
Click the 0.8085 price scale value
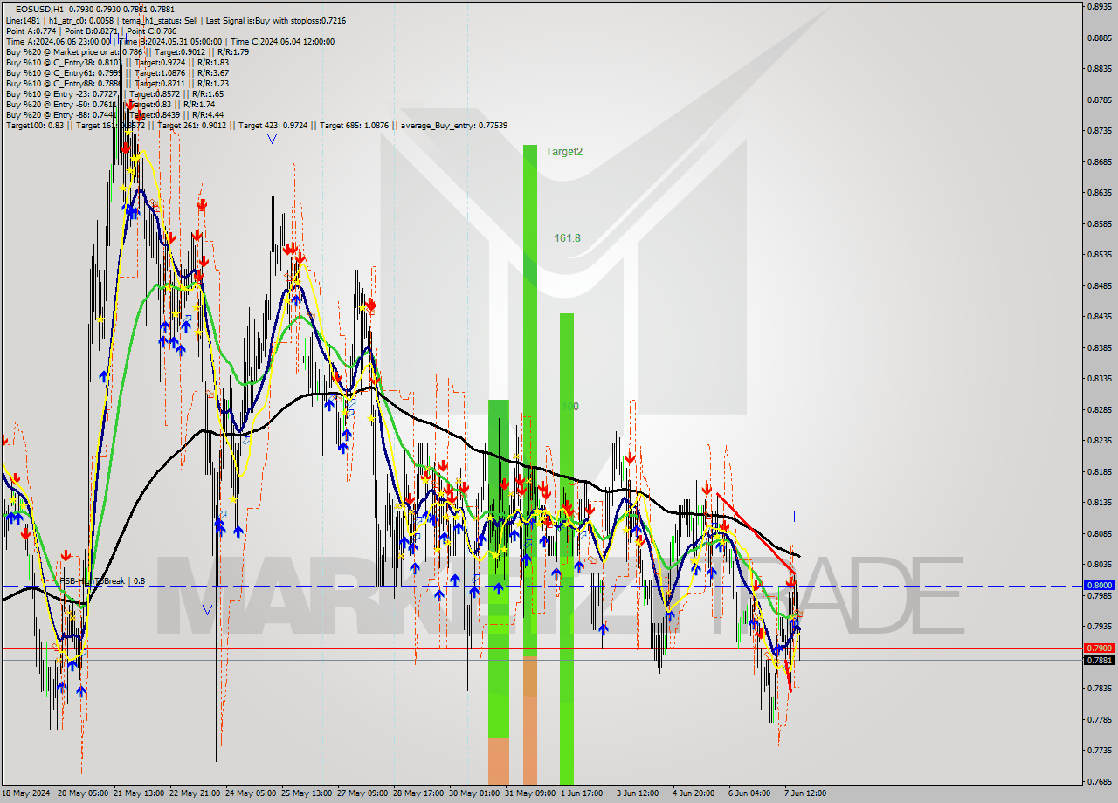coord(1099,533)
